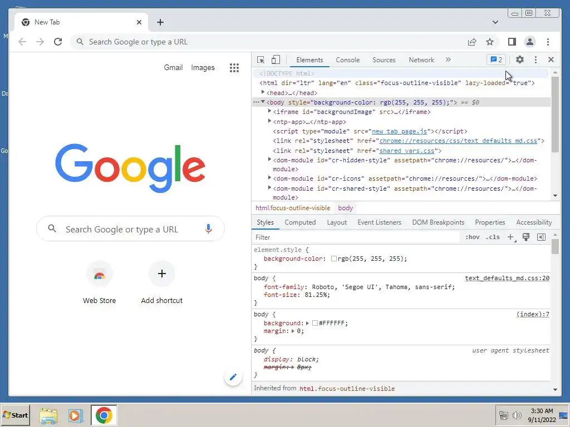Select the body breadcrumb item
570x427 pixels.
[x=345, y=208]
